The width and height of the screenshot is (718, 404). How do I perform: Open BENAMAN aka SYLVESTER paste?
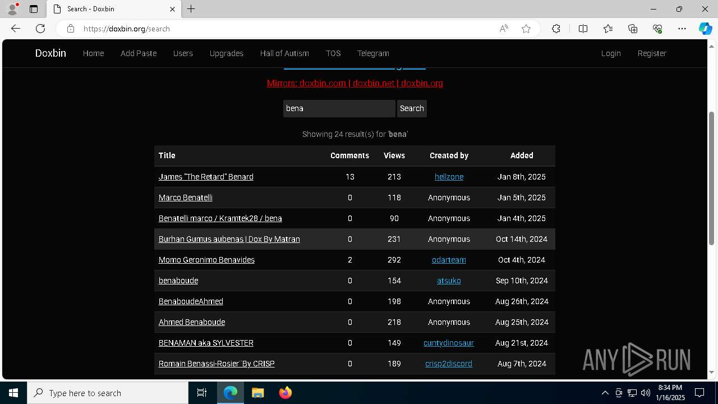[x=206, y=343]
